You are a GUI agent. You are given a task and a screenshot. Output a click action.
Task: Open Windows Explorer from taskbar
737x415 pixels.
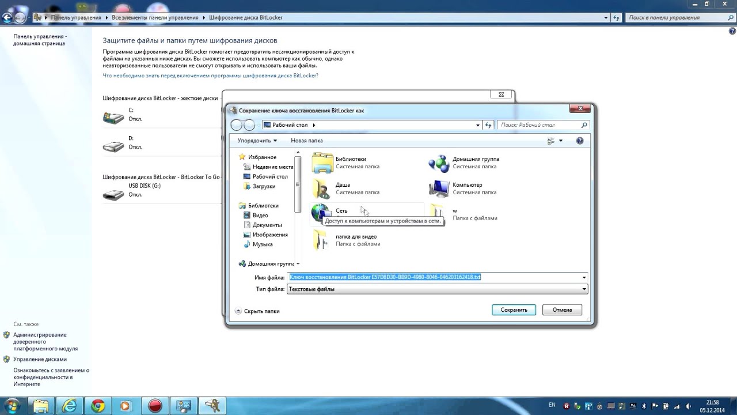click(x=41, y=406)
